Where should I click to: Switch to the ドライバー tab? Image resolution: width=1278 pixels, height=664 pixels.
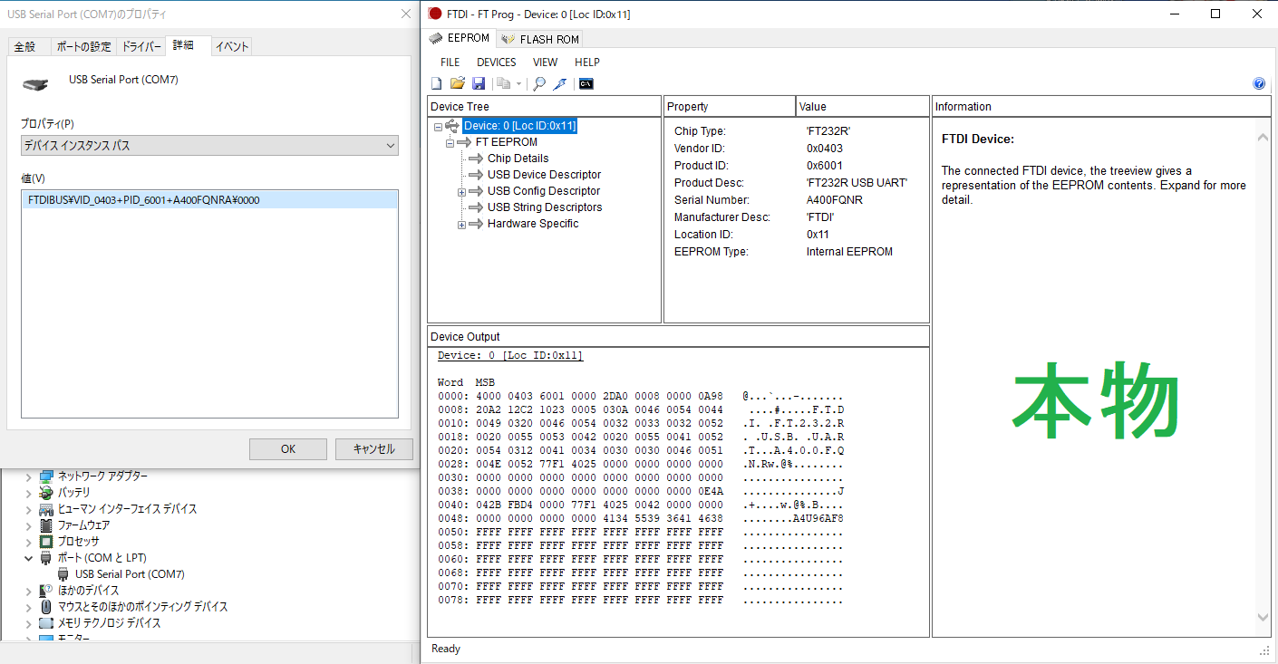click(141, 46)
